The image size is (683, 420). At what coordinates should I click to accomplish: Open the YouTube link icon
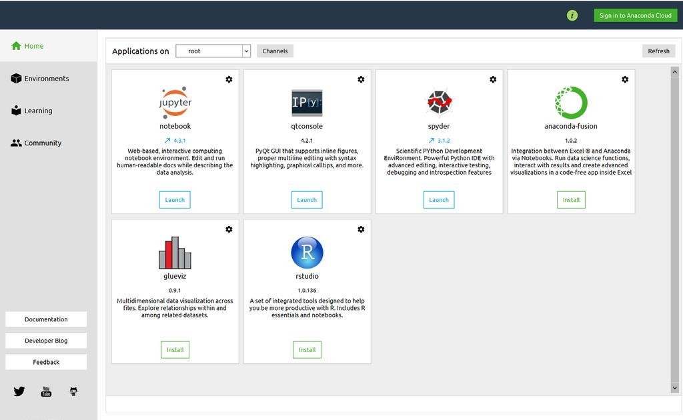[46, 391]
